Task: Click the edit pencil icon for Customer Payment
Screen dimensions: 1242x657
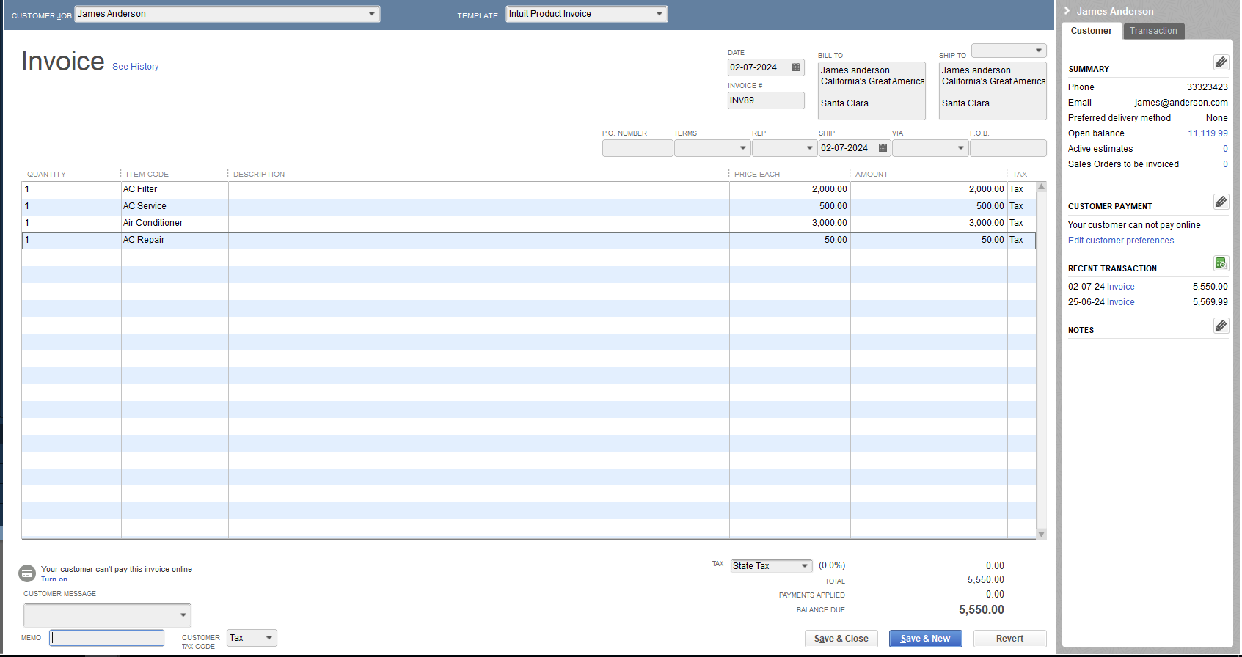Action: (1221, 202)
